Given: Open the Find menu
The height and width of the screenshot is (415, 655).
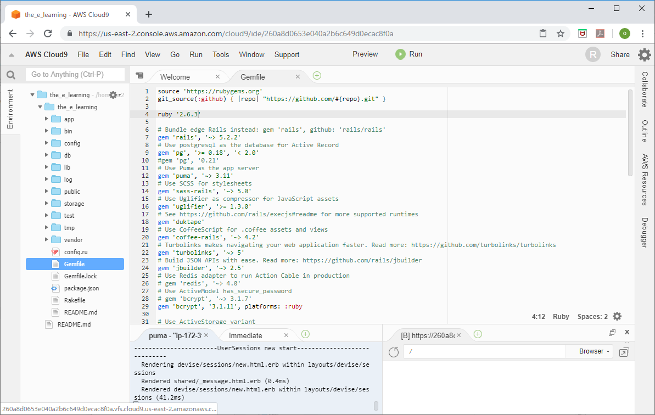Looking at the screenshot, I should click(128, 55).
